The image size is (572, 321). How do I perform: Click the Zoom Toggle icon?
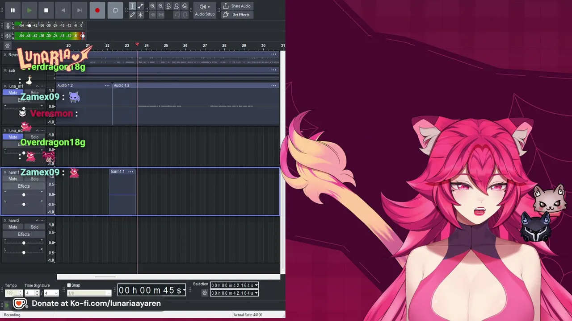tap(185, 6)
